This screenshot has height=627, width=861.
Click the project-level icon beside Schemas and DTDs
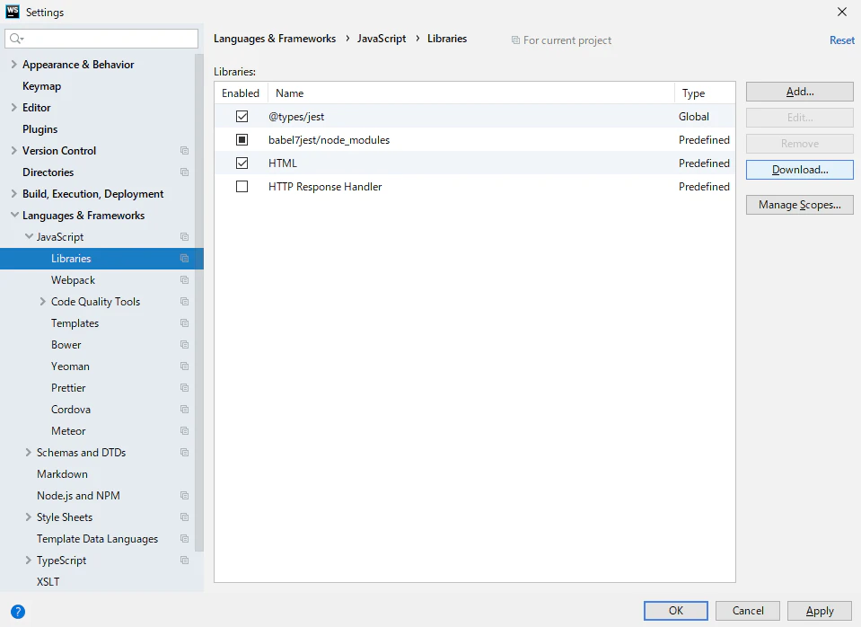(x=185, y=452)
